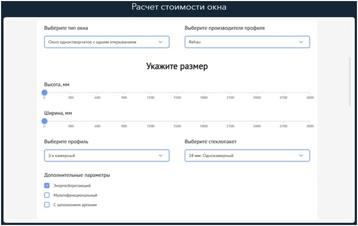Set Ширина slider to the 2400 mark
Viewport: 358px width, 226px height.
(x=257, y=121)
